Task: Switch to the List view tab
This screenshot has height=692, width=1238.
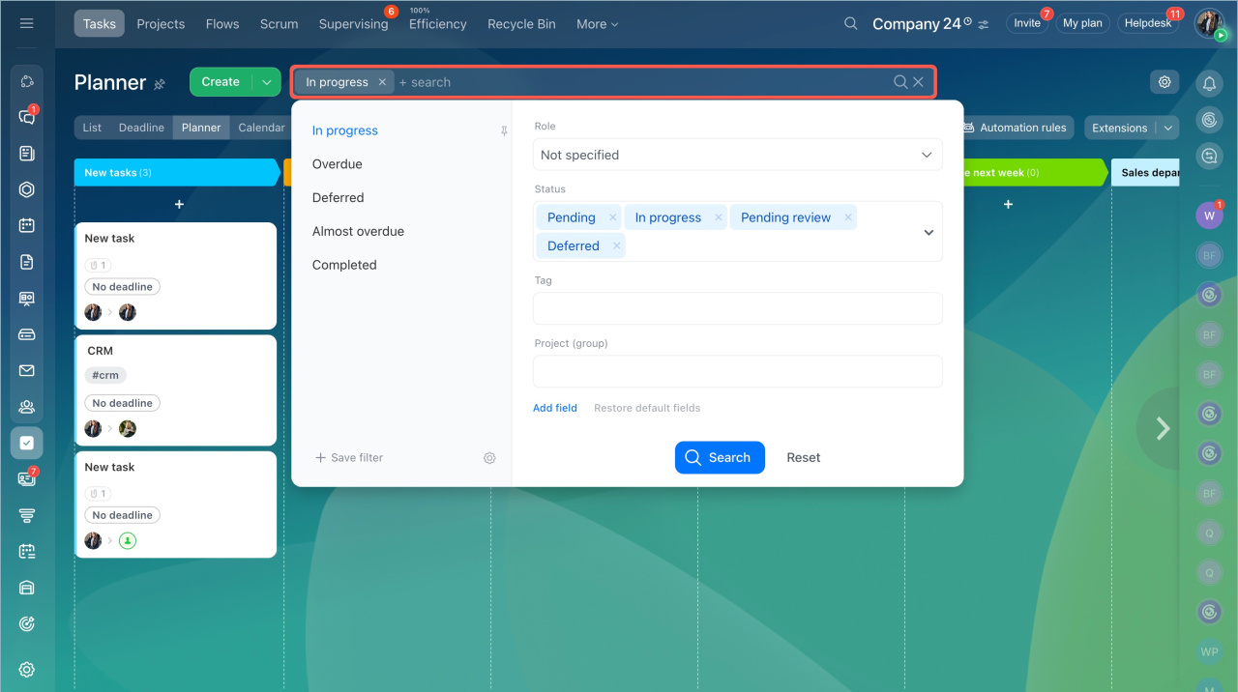Action: click(x=92, y=128)
